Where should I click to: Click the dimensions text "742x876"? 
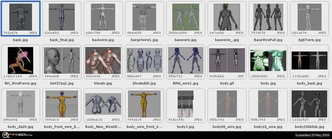coord(10,33)
